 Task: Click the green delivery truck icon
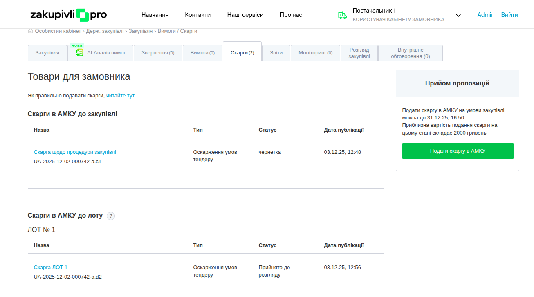[x=342, y=15]
